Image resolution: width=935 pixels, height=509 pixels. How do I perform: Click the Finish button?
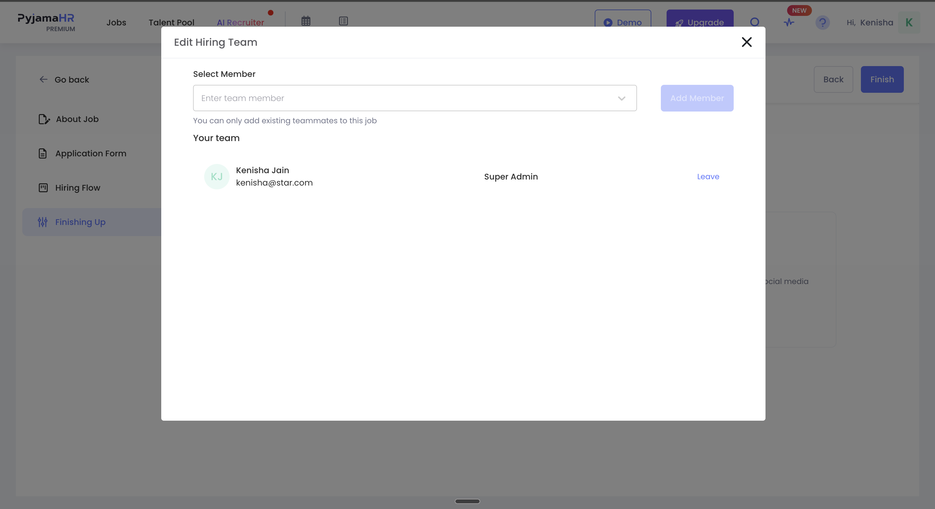(x=882, y=79)
